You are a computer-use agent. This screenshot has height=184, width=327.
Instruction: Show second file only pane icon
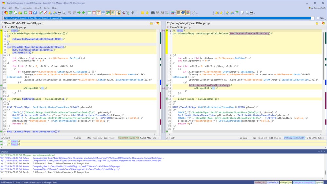(94, 13)
